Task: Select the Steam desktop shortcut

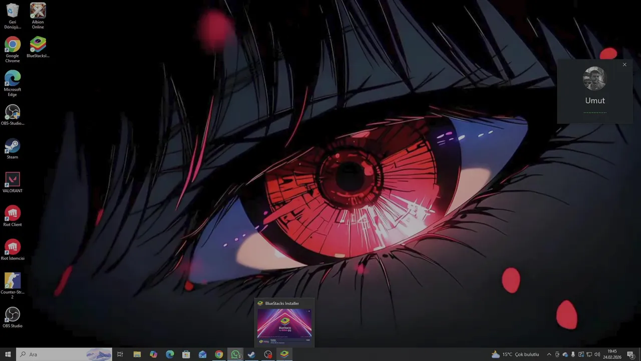Action: (13, 149)
